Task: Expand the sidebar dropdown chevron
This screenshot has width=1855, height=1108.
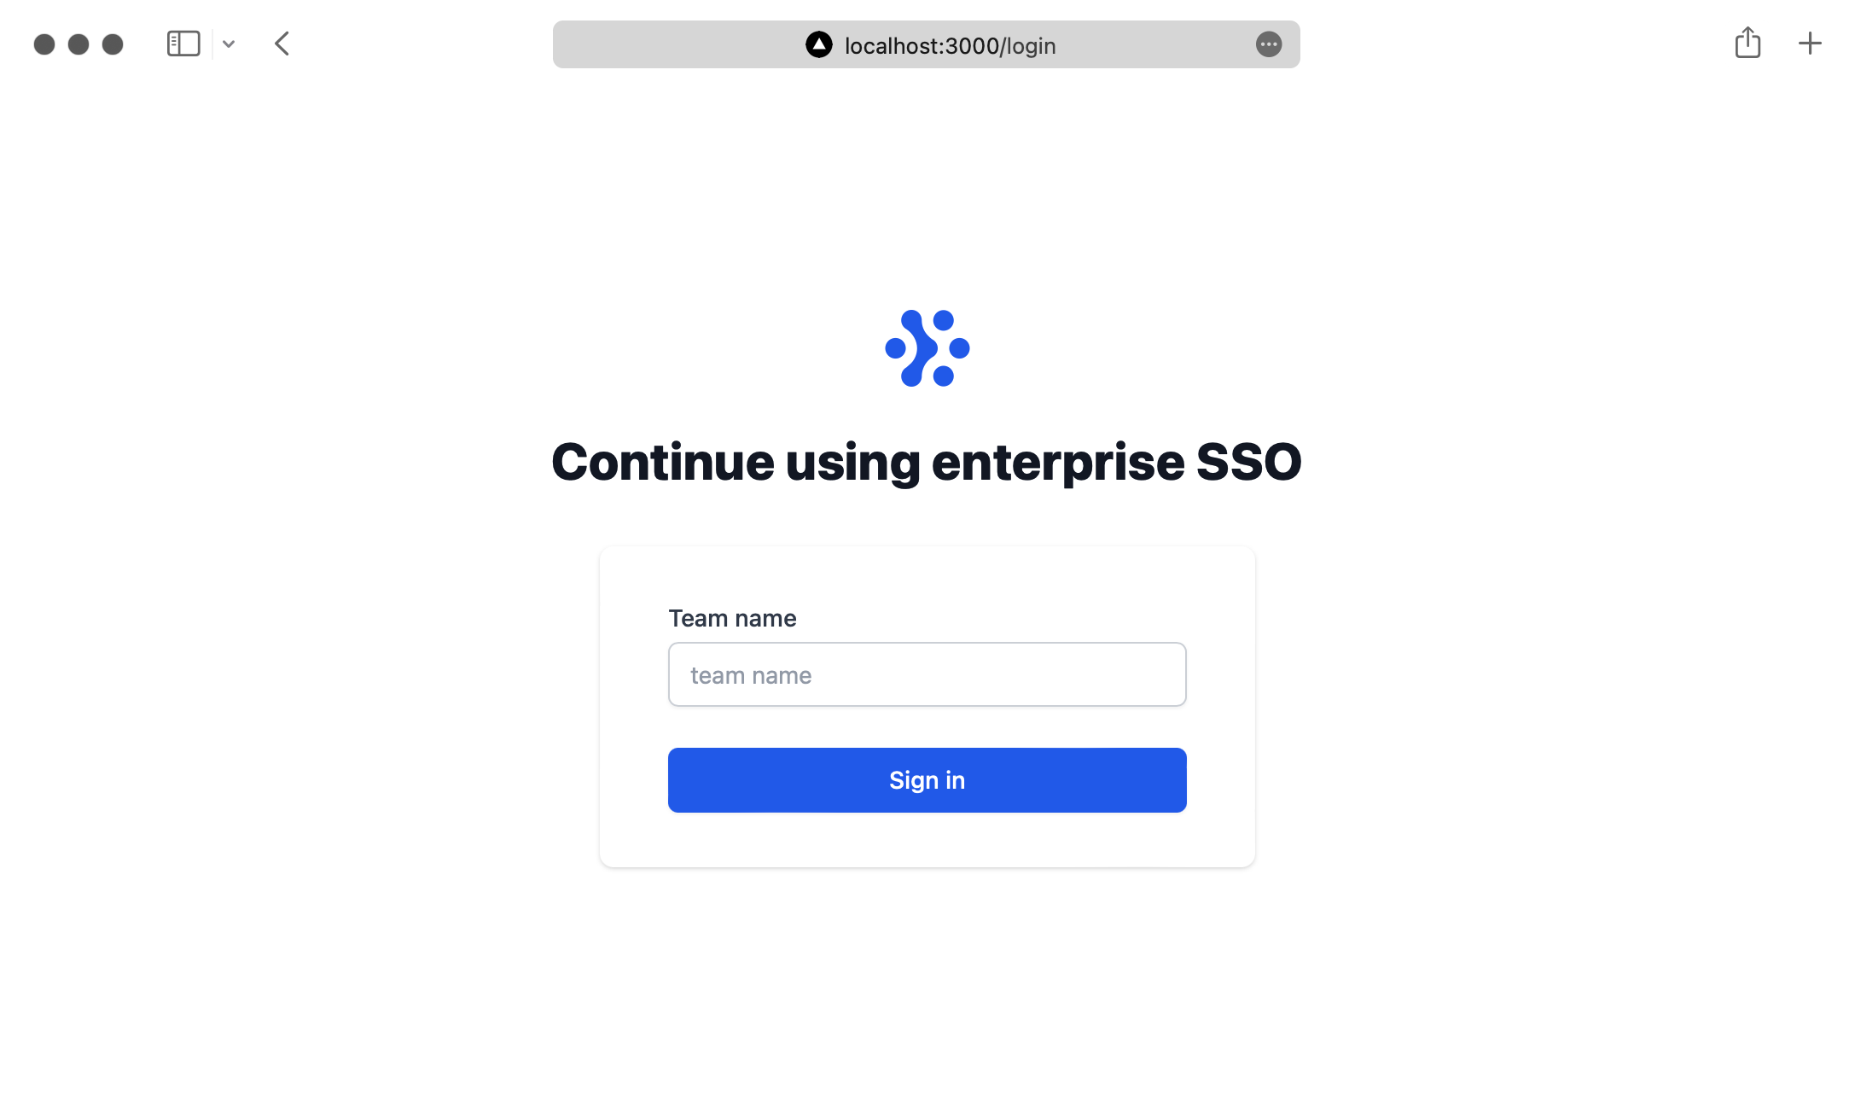Action: click(x=229, y=44)
